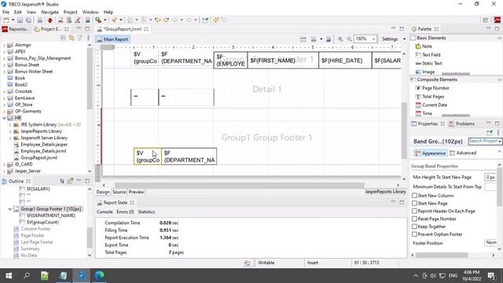Viewport: 503px width, 283px height.
Task: Open the Settings dropdown arrow
Action: tap(404, 39)
